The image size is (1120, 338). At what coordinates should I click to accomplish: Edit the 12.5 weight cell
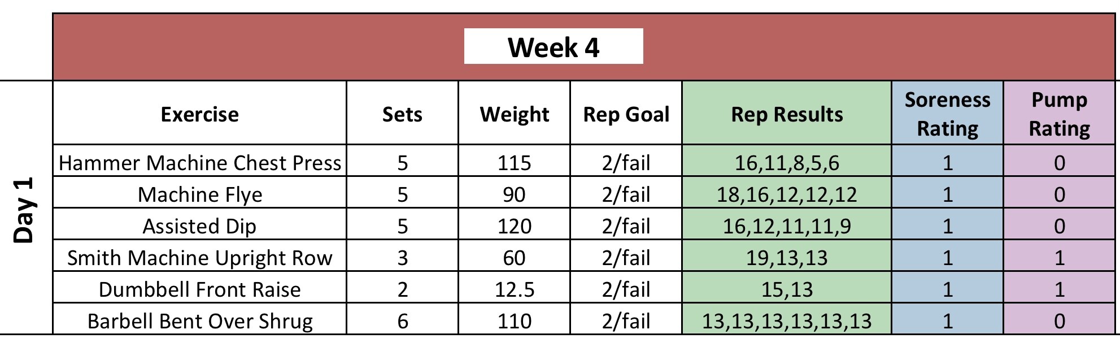[x=514, y=289]
